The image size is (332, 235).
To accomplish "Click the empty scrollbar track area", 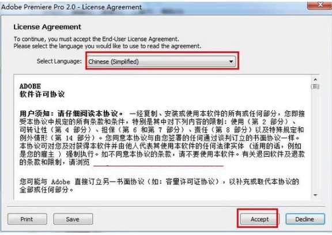I will [x=315, y=141].
